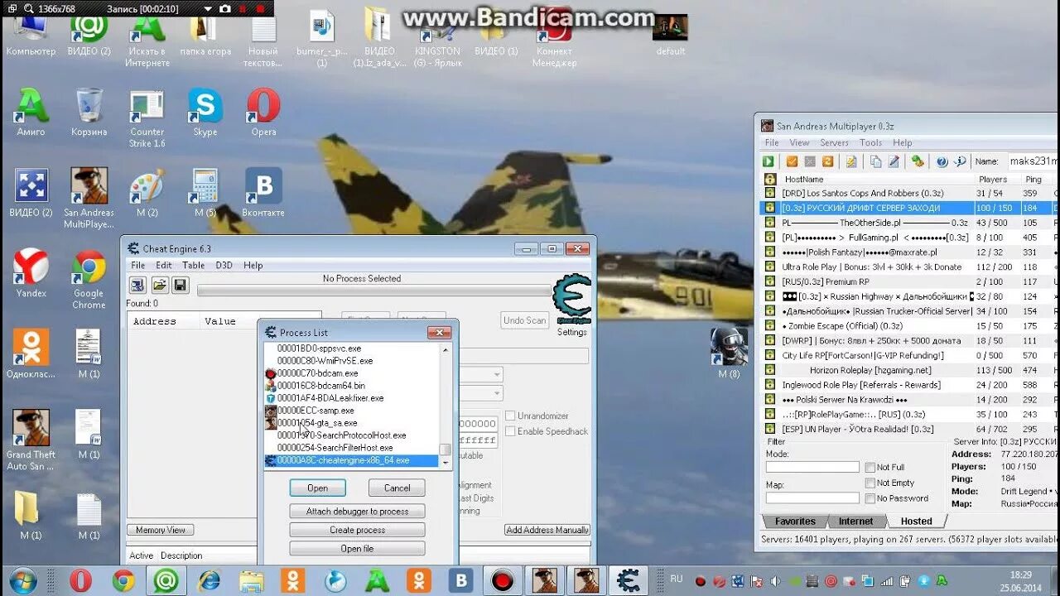Click the green Connect play icon in SA-MP
Viewport: 1060px width, 596px height.
coord(768,161)
